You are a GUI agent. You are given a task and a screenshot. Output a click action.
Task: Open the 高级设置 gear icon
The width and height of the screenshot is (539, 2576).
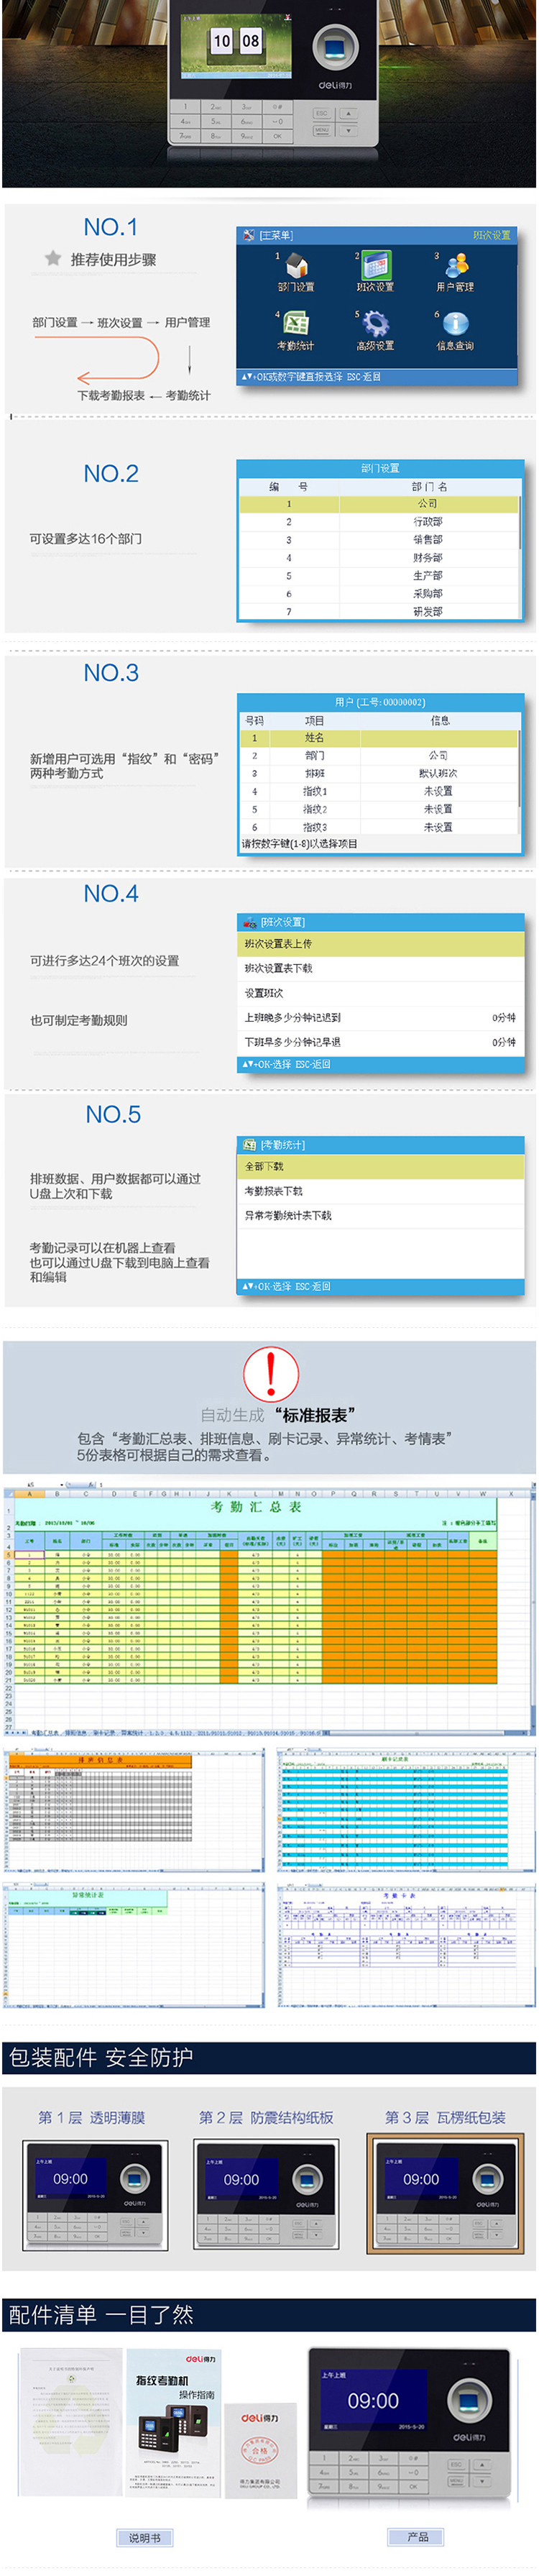375,324
